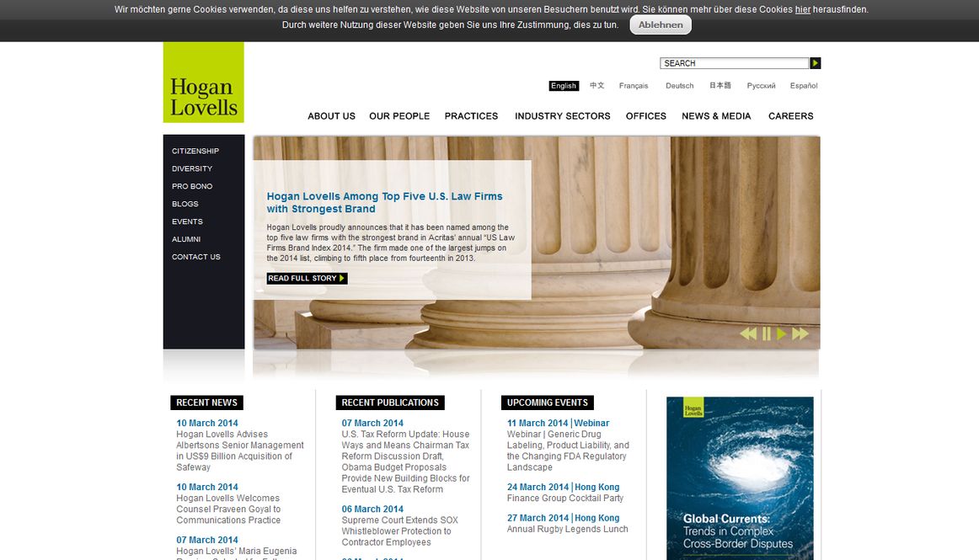
Task: Open the OUR PEOPLE menu
Action: 399,116
